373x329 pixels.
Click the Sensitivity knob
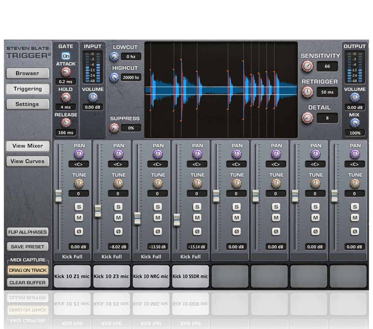click(307, 66)
